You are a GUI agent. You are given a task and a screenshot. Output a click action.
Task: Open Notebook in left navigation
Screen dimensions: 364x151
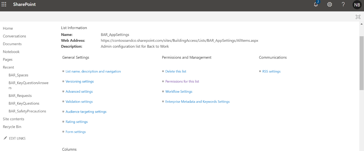tap(11, 52)
